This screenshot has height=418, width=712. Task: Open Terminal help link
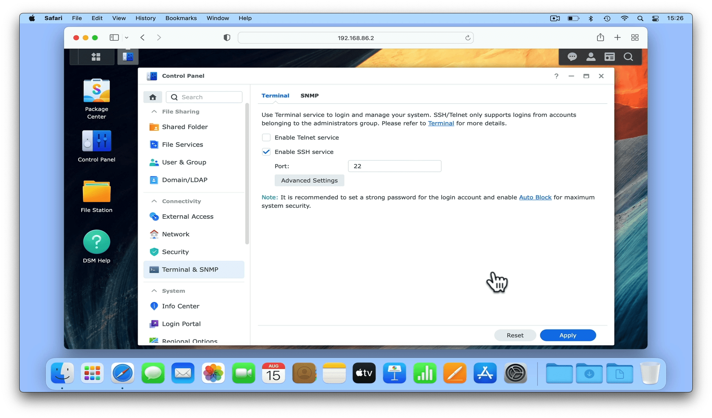441,123
